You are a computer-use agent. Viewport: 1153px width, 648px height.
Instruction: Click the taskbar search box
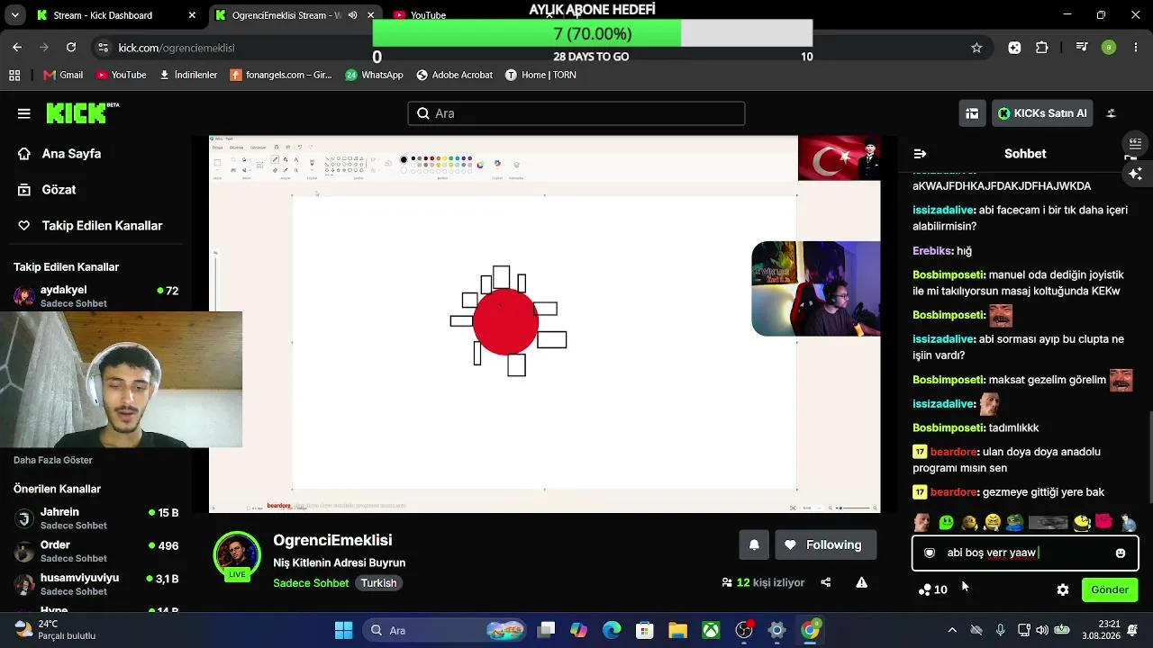pyautogui.click(x=446, y=630)
